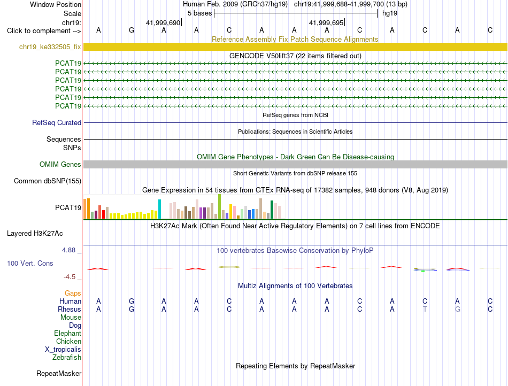Click the dark green bar in the GTEx chart
508x386 pixels.
(x=272, y=210)
